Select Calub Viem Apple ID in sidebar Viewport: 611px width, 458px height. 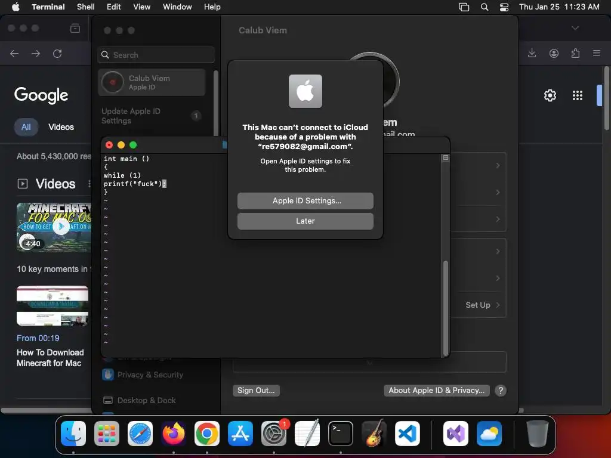[152, 82]
